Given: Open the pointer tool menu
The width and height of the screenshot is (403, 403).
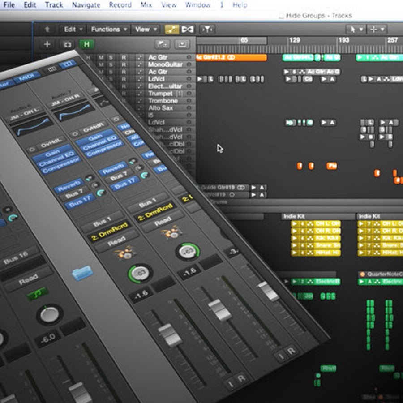Looking at the screenshot, I should coord(356,30).
